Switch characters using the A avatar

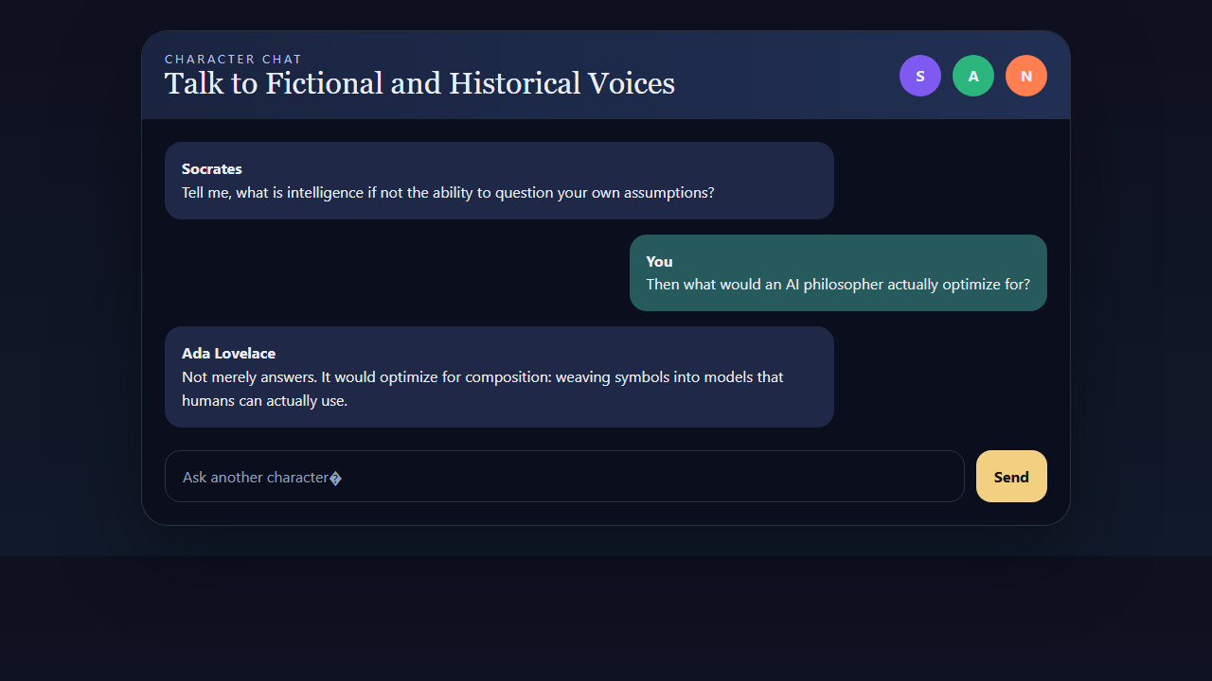[x=973, y=76]
